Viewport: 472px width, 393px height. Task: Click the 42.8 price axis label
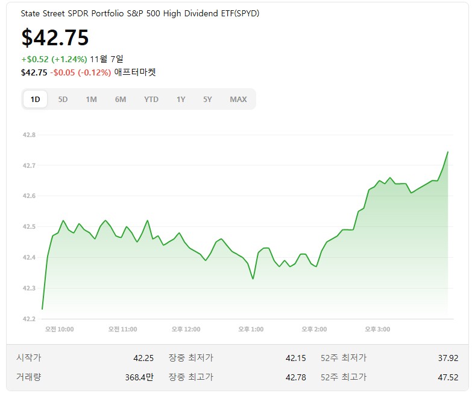coord(28,135)
